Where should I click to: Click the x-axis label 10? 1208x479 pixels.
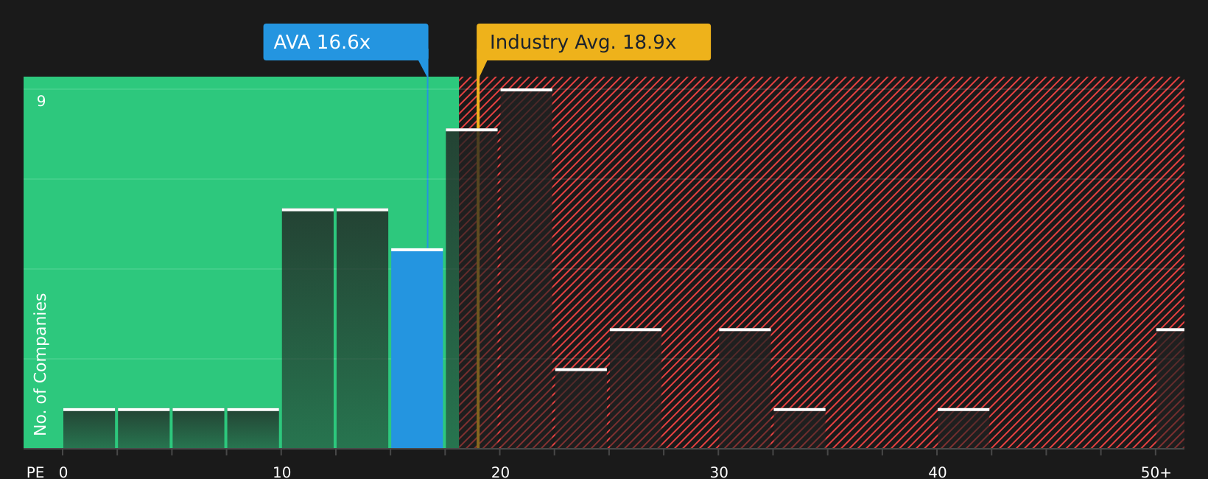pyautogui.click(x=281, y=472)
